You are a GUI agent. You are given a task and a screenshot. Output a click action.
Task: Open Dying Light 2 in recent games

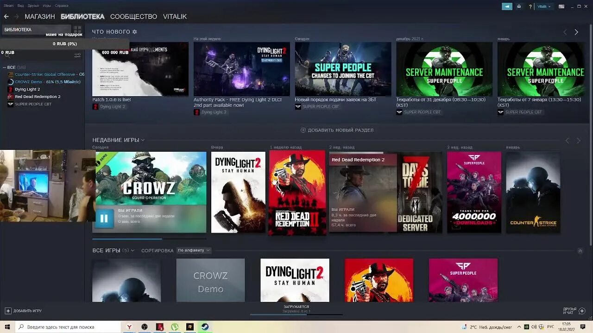click(238, 192)
